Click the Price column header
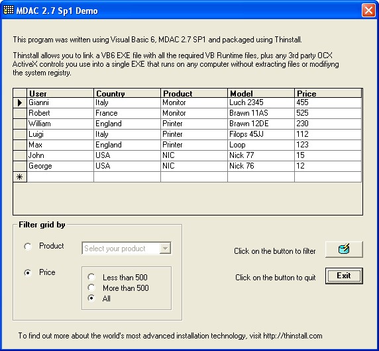Screen dimensions: 379x351 pyautogui.click(x=328, y=93)
